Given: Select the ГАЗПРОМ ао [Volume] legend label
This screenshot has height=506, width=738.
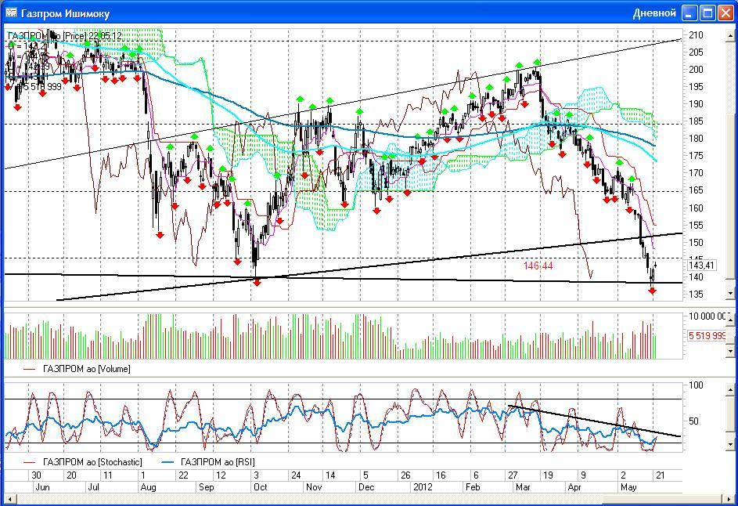Looking at the screenshot, I should click(x=87, y=369).
